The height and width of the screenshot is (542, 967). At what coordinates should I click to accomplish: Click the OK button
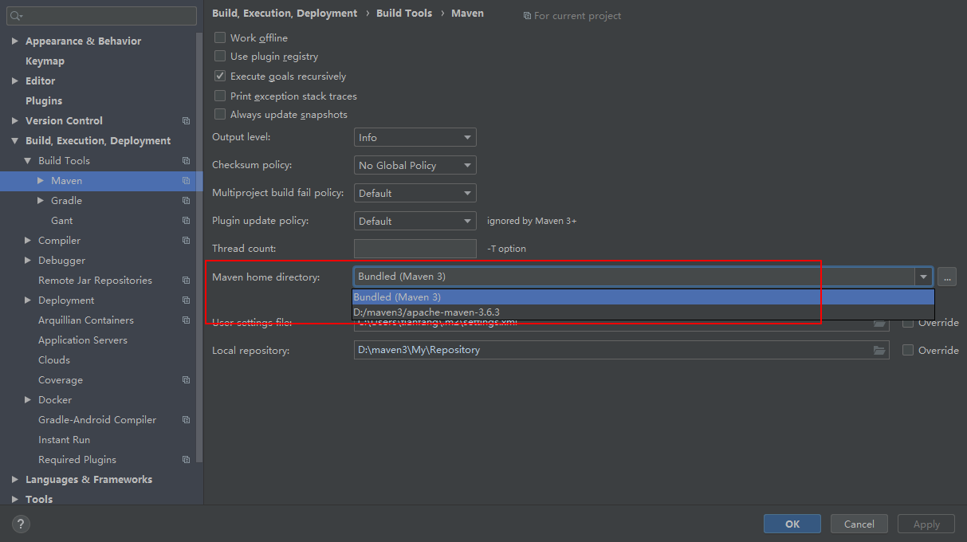pyautogui.click(x=792, y=524)
